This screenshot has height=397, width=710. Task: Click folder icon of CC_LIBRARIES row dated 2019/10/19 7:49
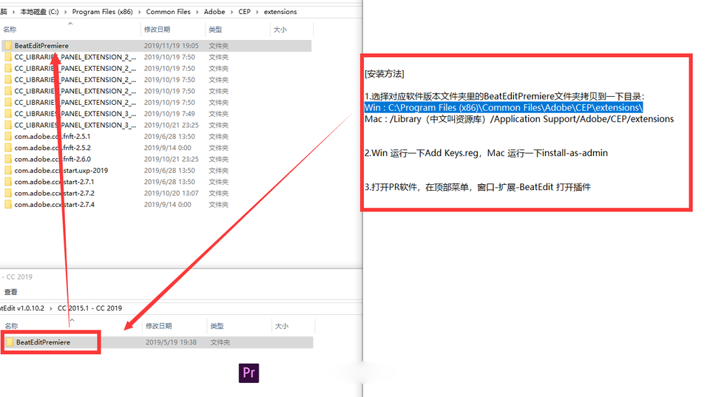[x=8, y=114]
